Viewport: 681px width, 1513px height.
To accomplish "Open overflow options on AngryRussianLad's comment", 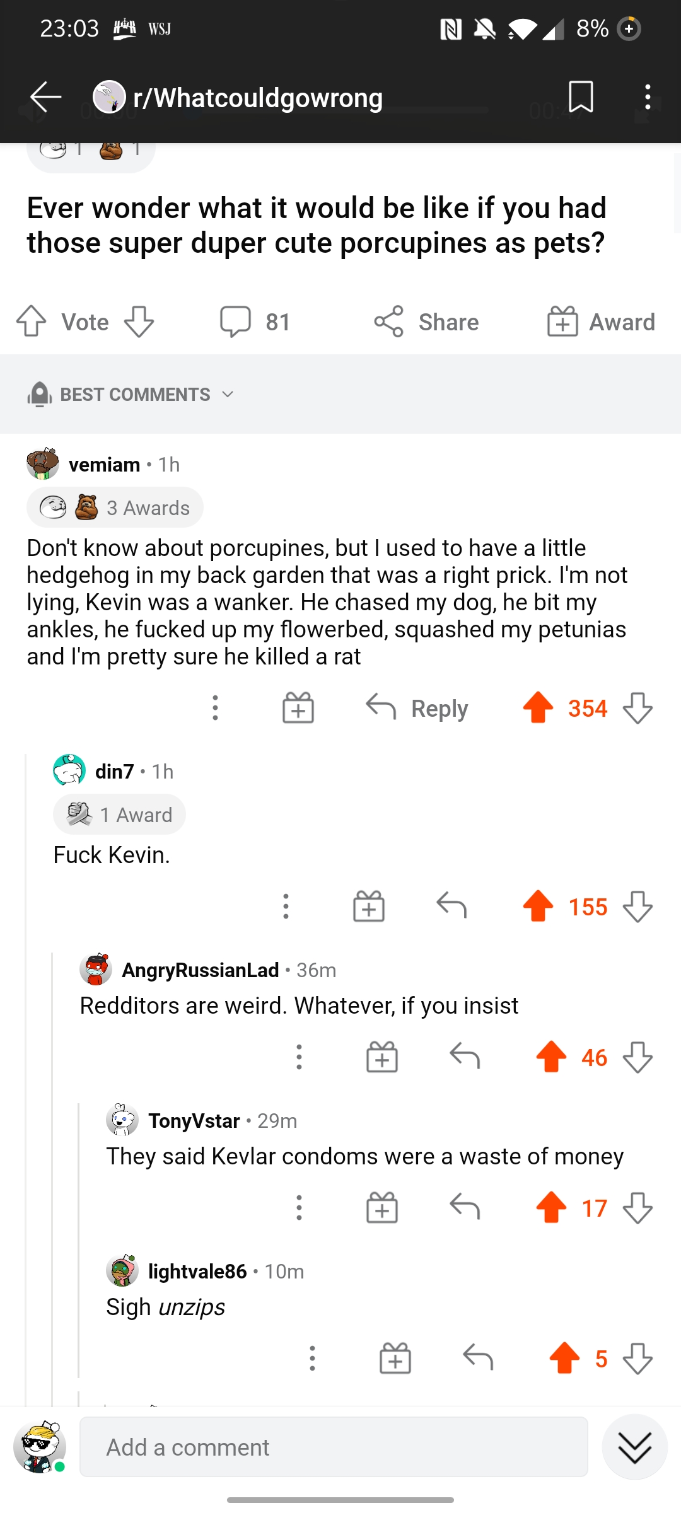I will point(299,1057).
